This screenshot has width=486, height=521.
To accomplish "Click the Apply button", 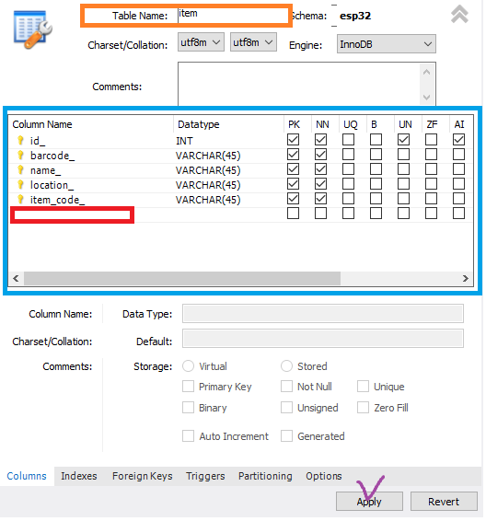I will point(369,502).
